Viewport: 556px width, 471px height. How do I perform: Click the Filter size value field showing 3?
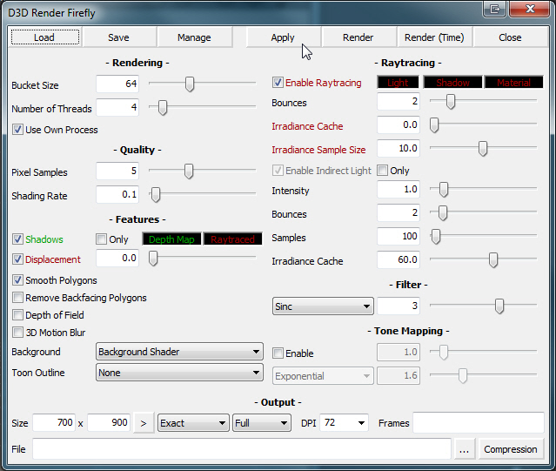[x=399, y=306]
